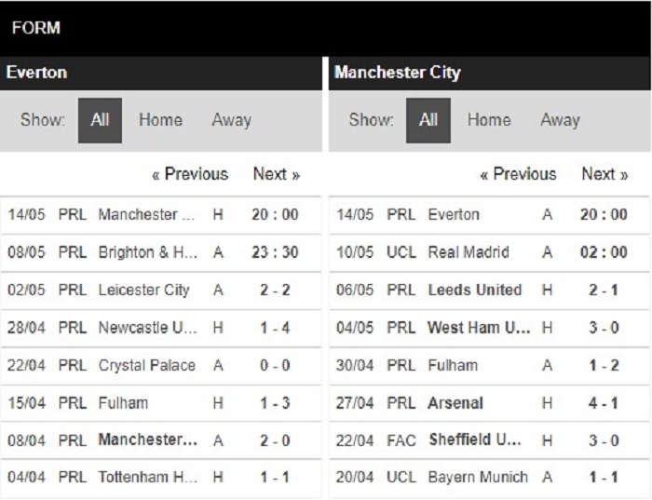Open Manchester City vs Bayern Munich row

pos(489,478)
